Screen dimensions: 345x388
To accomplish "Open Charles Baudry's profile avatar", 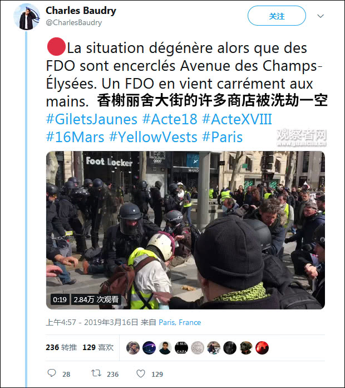I will [26, 17].
